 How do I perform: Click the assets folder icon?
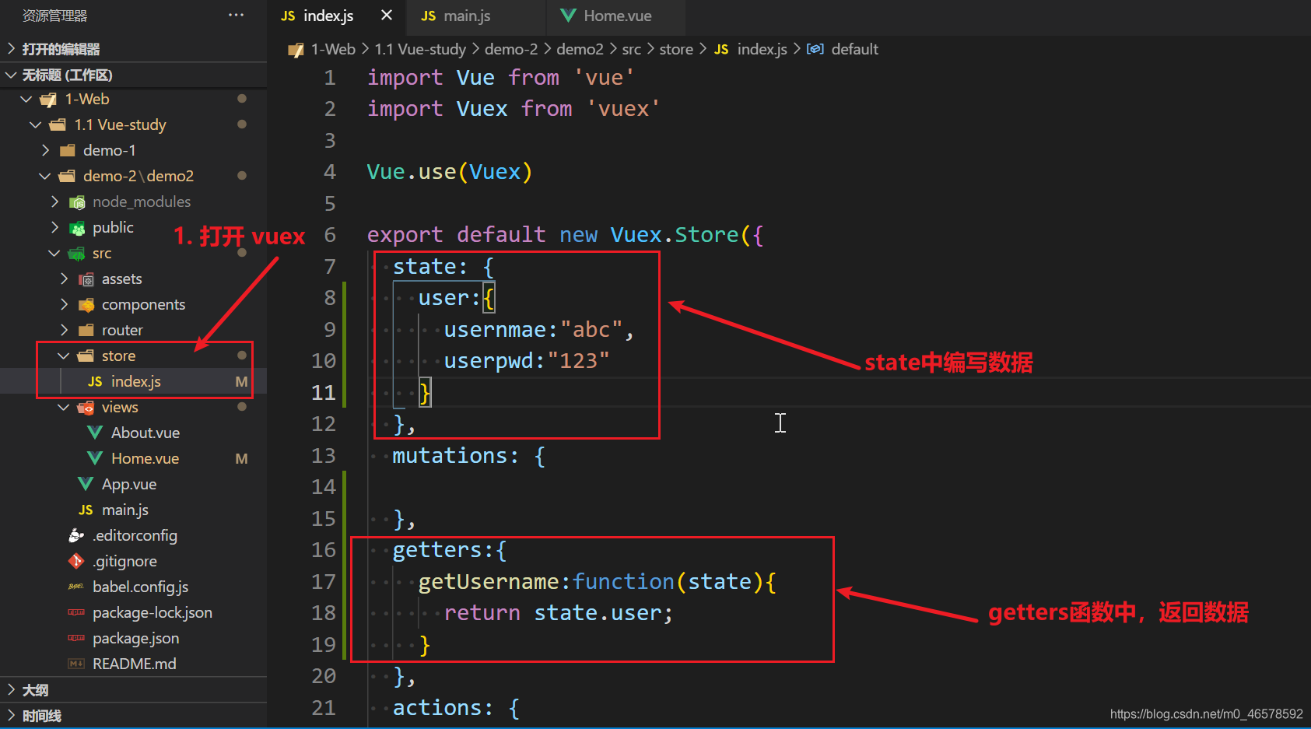point(86,279)
